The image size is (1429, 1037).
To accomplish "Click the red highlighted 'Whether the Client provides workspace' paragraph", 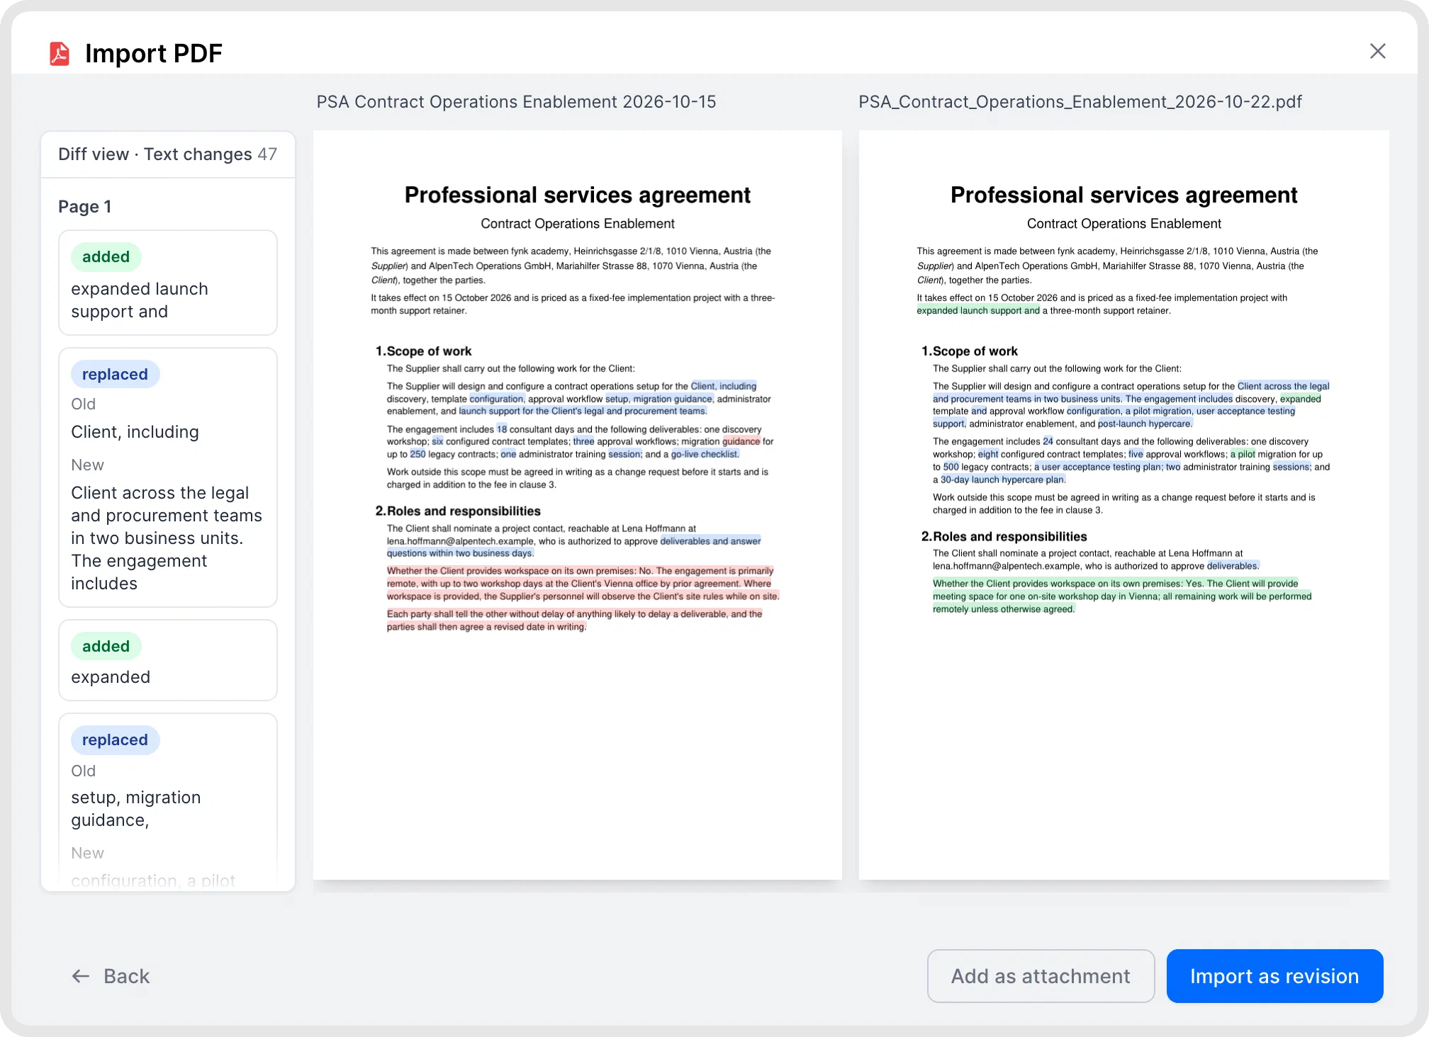I will (x=583, y=584).
